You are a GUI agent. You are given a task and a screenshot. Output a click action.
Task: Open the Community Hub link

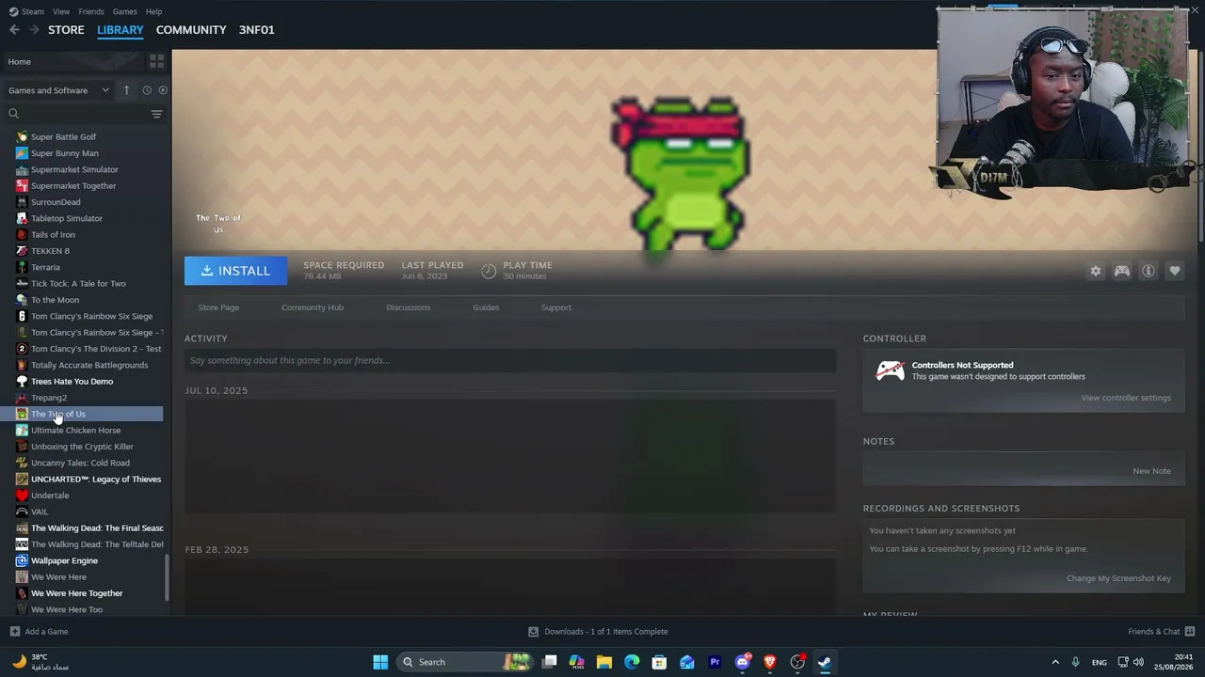coord(313,307)
